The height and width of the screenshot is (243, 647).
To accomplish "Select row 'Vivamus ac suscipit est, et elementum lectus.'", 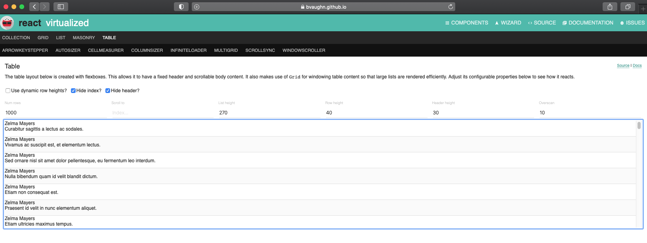I will (320, 144).
